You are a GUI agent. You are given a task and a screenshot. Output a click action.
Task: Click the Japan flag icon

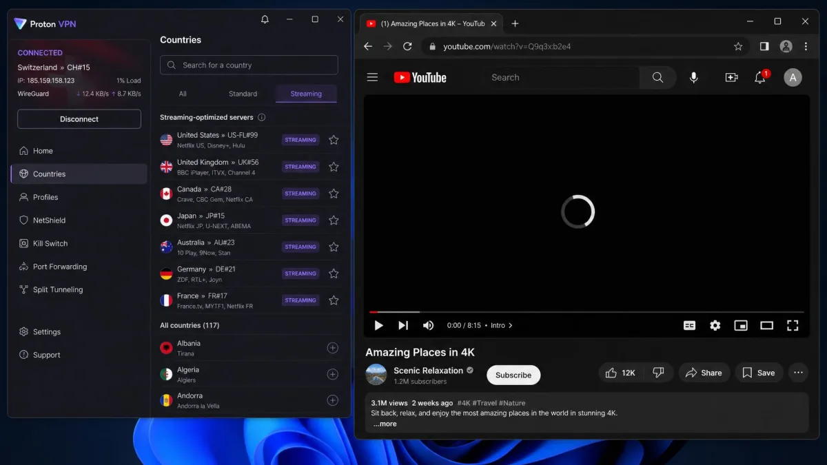(166, 220)
